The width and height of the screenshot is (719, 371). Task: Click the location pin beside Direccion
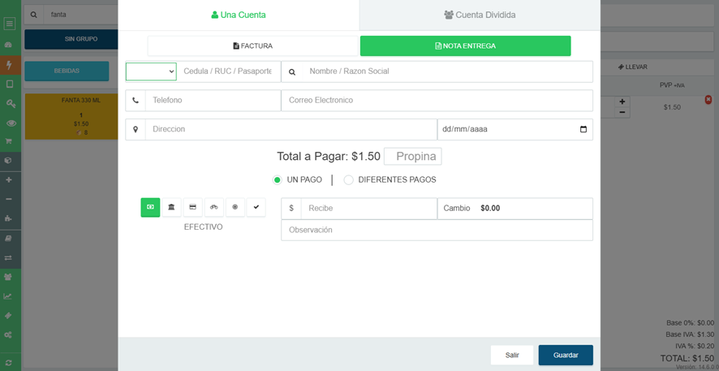[136, 129]
